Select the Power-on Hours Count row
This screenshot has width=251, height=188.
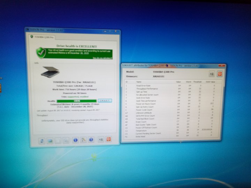147,104
